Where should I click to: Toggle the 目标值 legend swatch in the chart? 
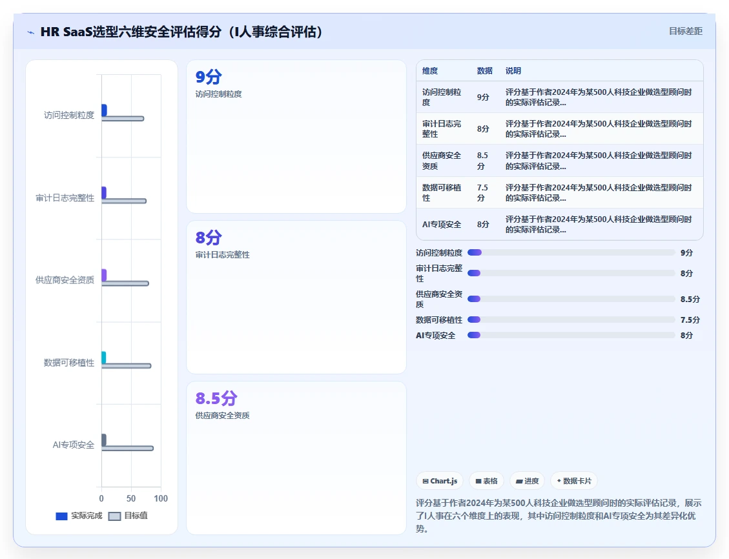114,516
